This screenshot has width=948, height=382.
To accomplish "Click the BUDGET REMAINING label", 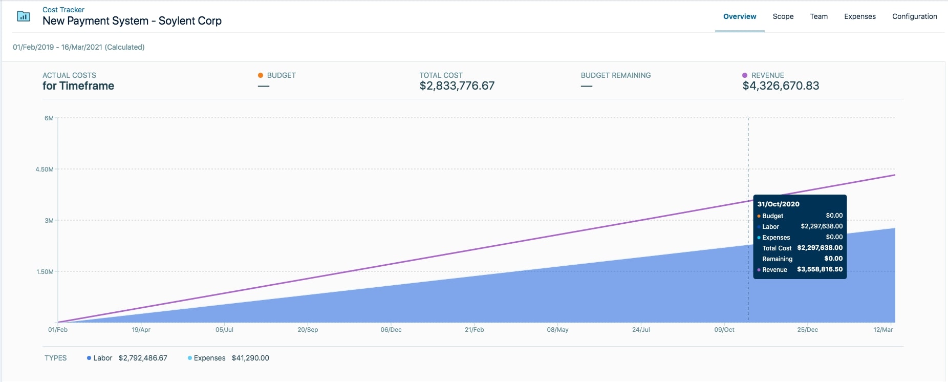I will click(x=616, y=75).
